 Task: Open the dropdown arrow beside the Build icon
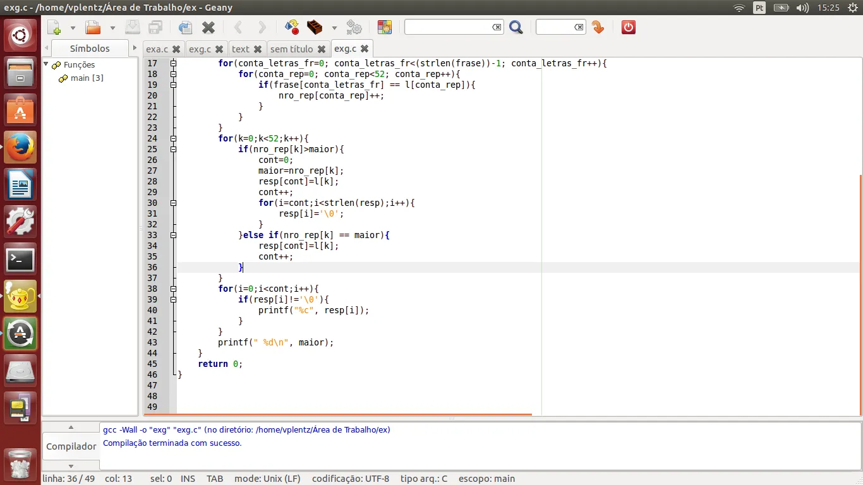[x=334, y=28]
